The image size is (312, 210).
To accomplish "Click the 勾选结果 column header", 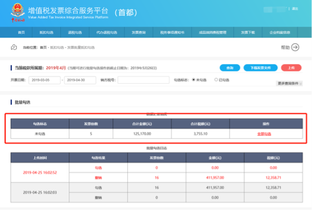I will pyautogui.click(x=99, y=158).
